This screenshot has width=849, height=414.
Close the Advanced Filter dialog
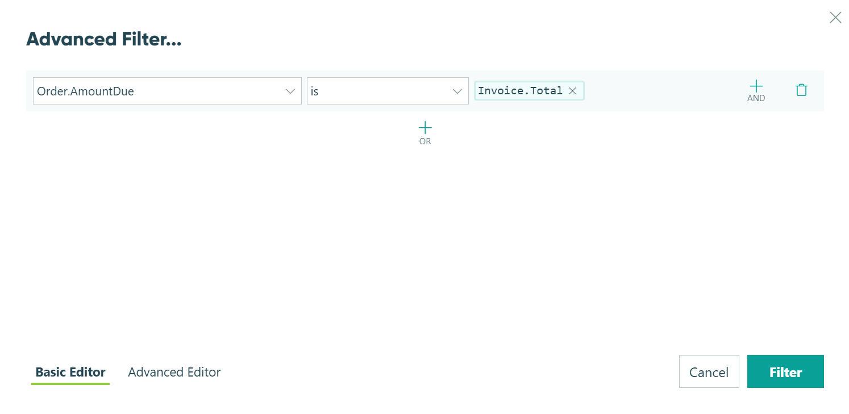(x=835, y=18)
